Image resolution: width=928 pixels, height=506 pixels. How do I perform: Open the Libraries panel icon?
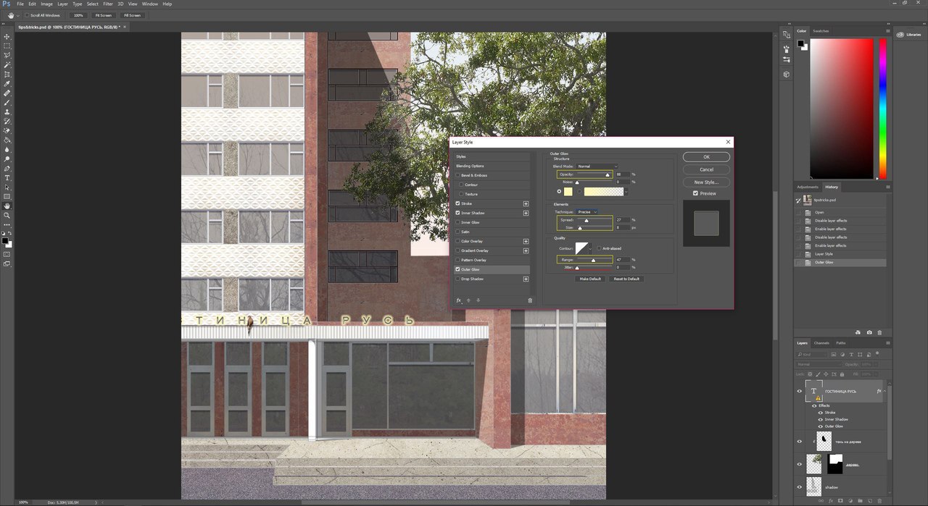coord(900,34)
